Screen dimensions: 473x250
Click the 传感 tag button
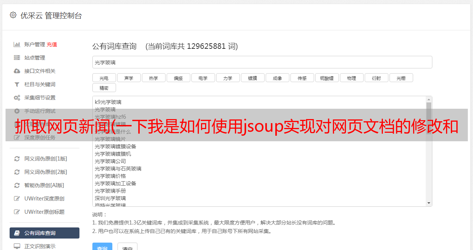[x=302, y=78]
